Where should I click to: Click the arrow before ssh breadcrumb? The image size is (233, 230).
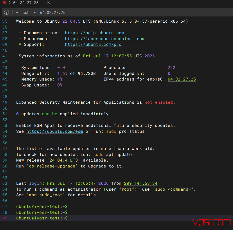pyautogui.click(x=17, y=13)
